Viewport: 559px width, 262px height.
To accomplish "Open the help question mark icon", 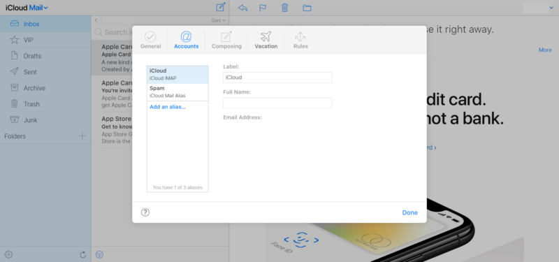I will click(145, 212).
